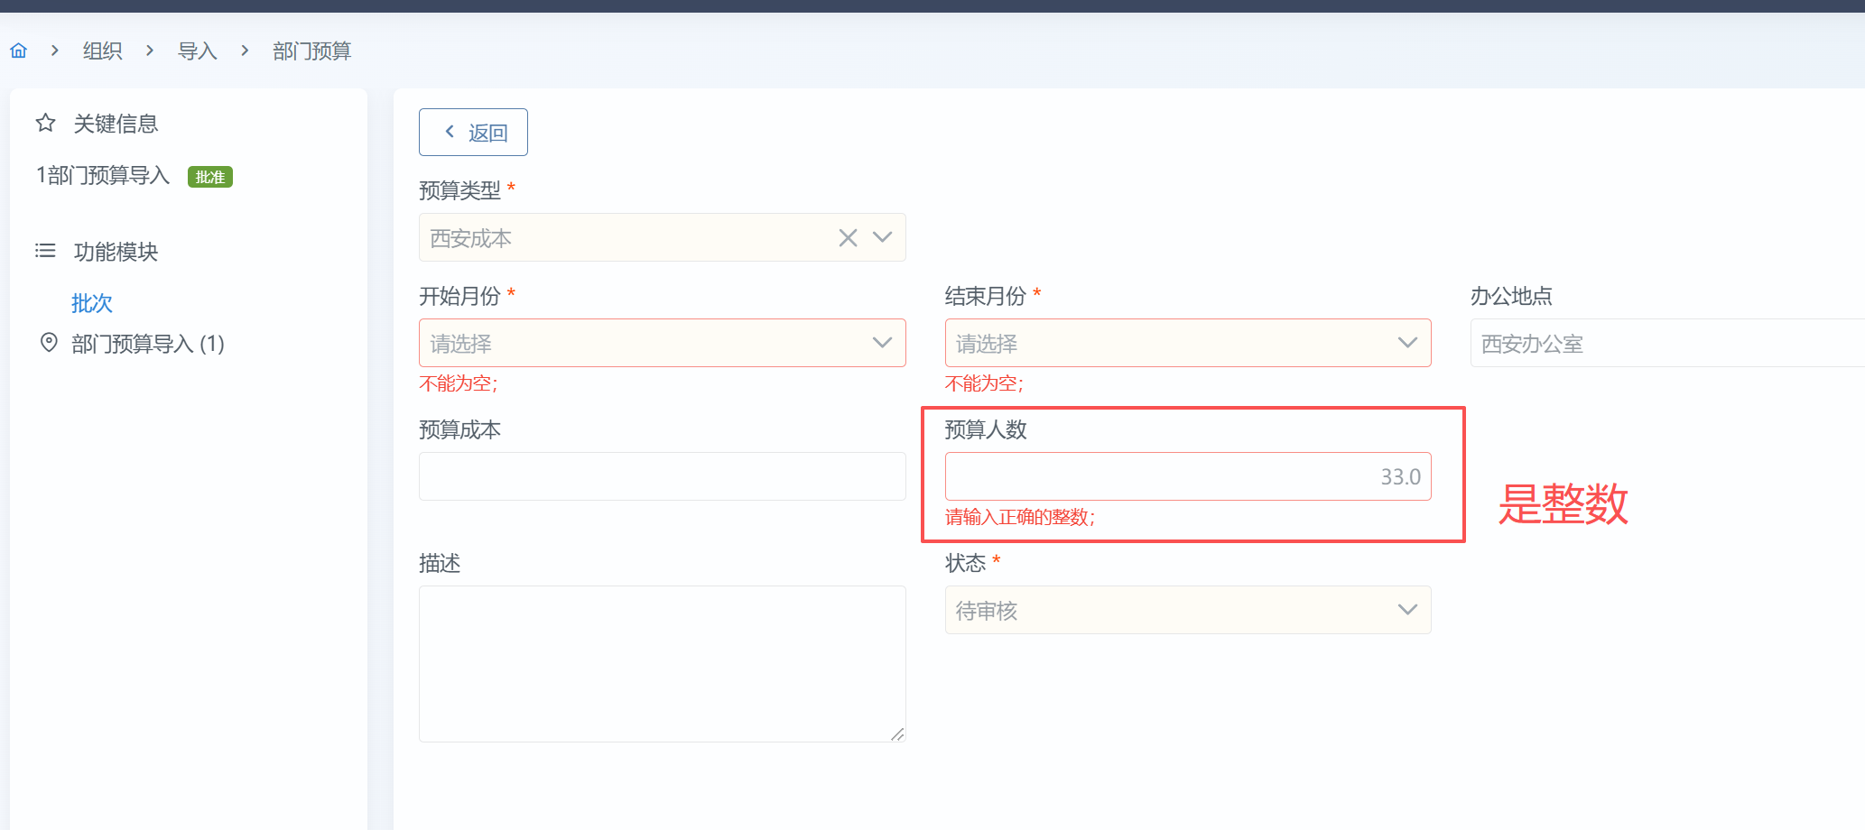Clear the 预算类型 selection with X icon
Image resolution: width=1865 pixels, height=830 pixels.
[848, 238]
